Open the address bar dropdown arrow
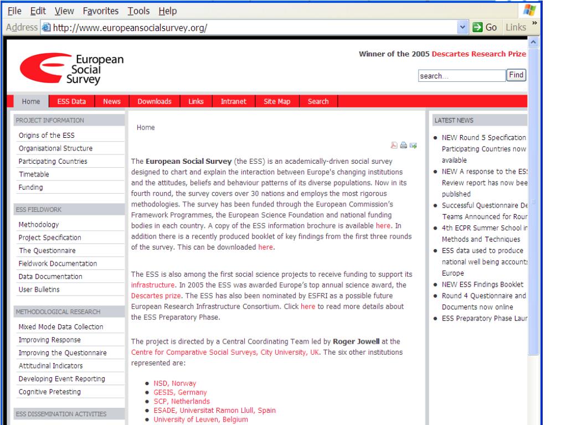The width and height of the screenshot is (567, 425). coord(462,27)
